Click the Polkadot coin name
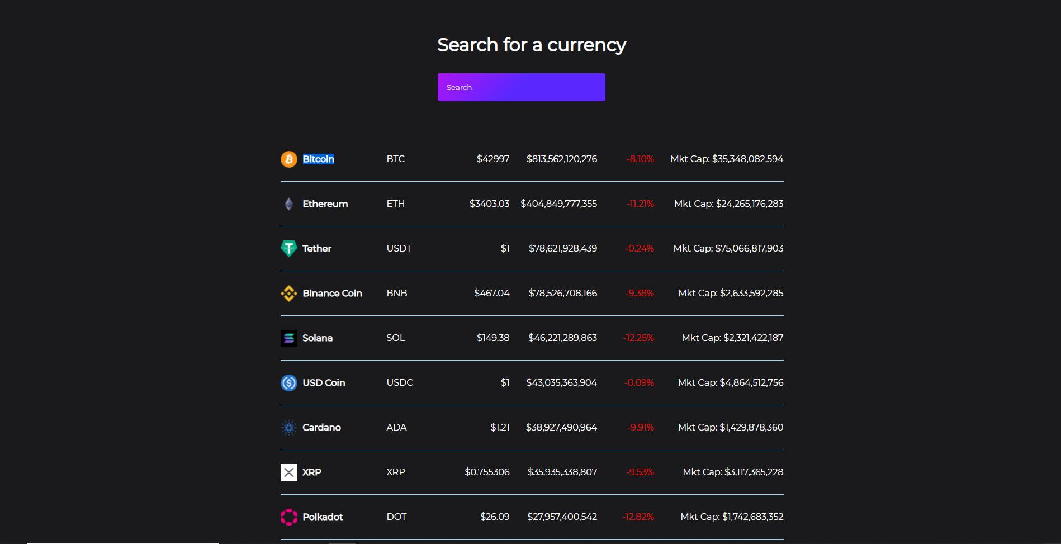 (x=323, y=517)
